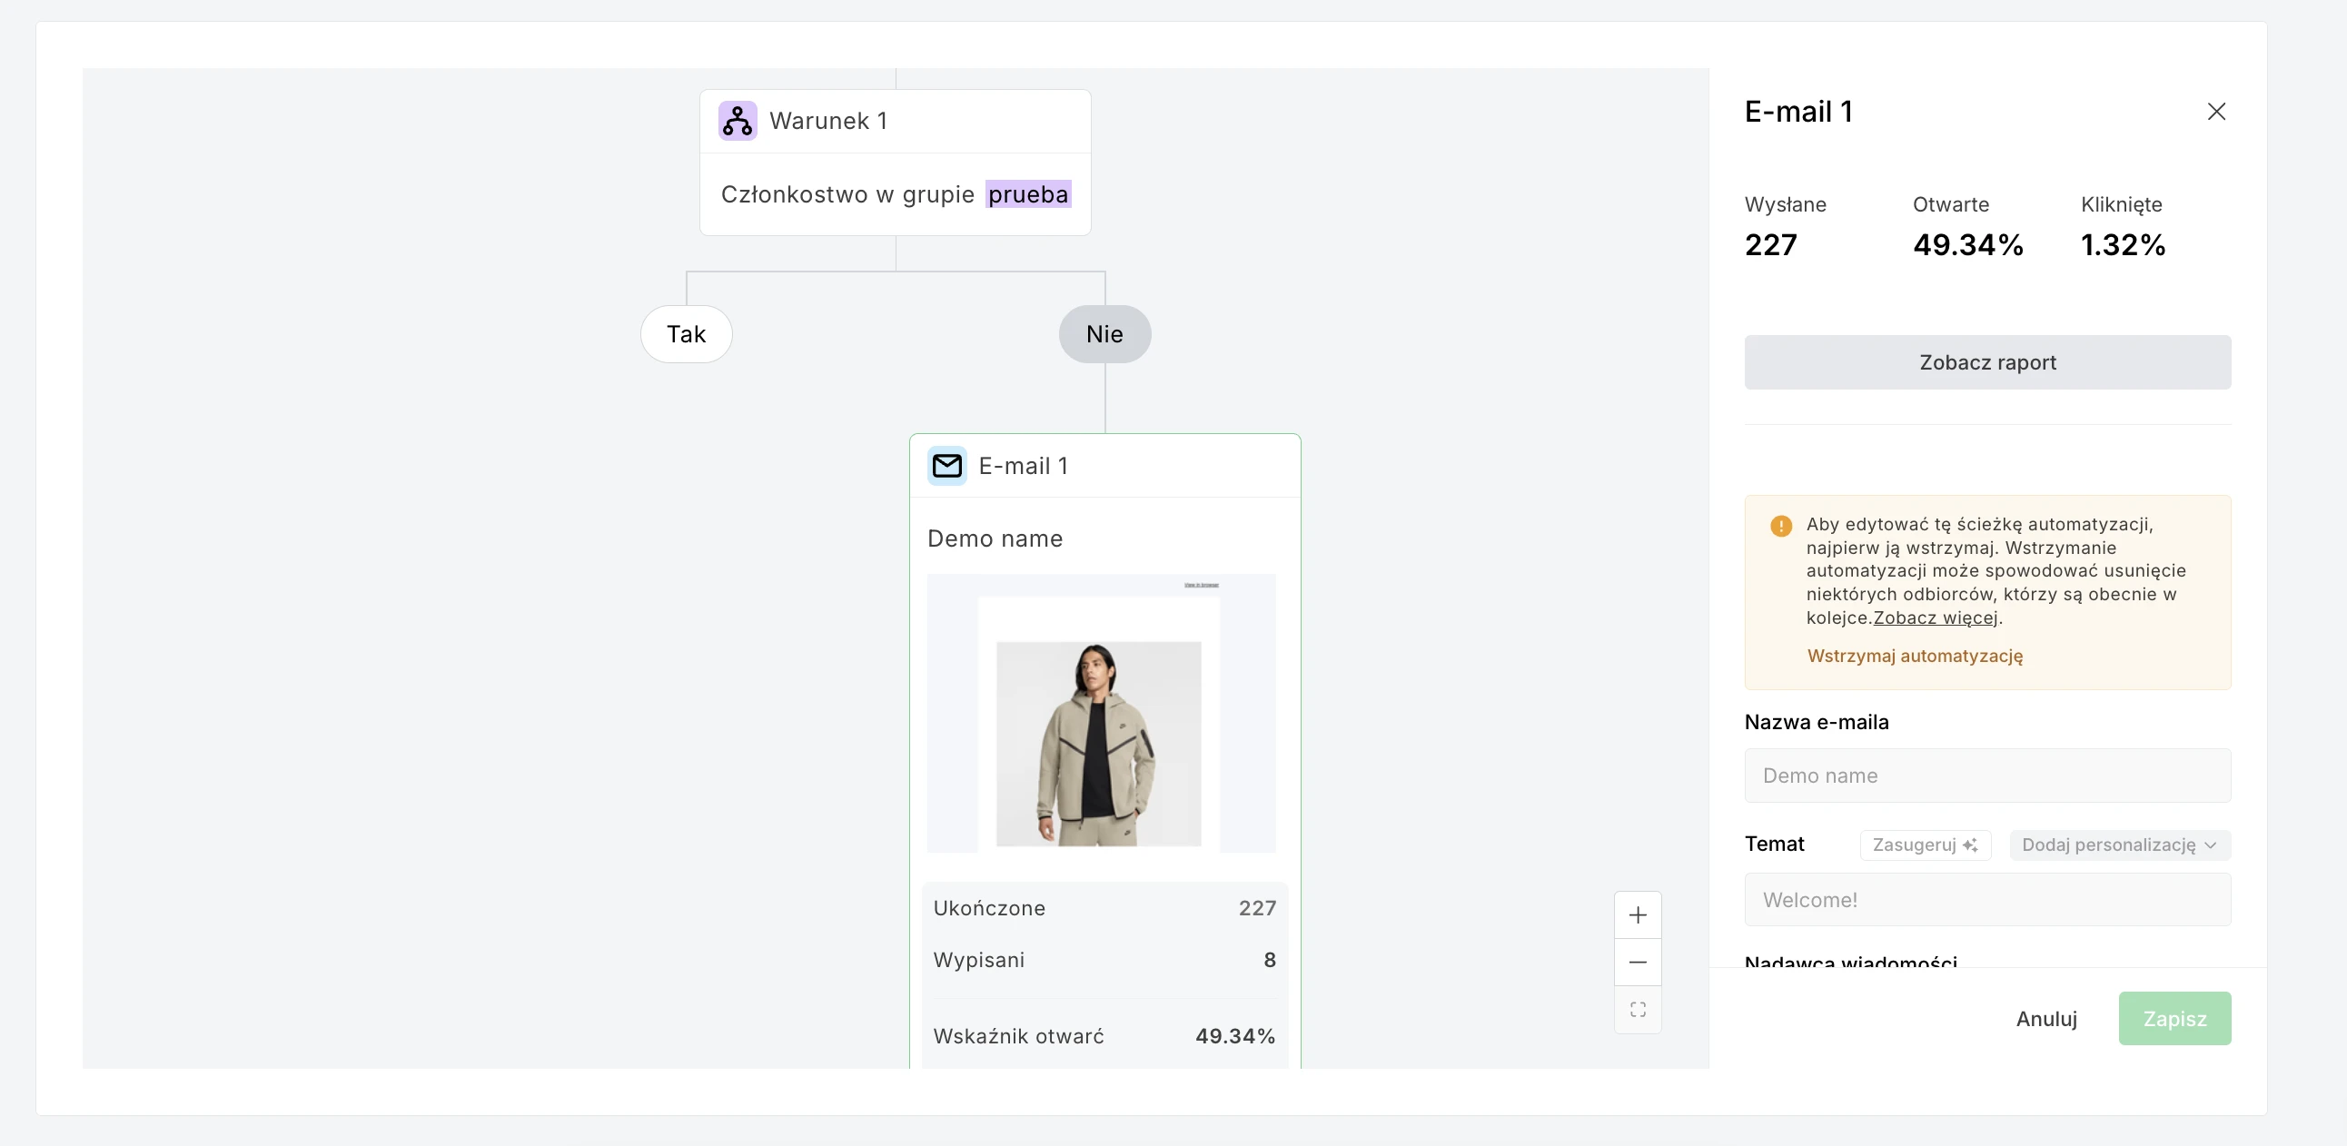Click the sparkle icon in Zasugeruj button
The height and width of the screenshot is (1146, 2347).
tap(1972, 845)
